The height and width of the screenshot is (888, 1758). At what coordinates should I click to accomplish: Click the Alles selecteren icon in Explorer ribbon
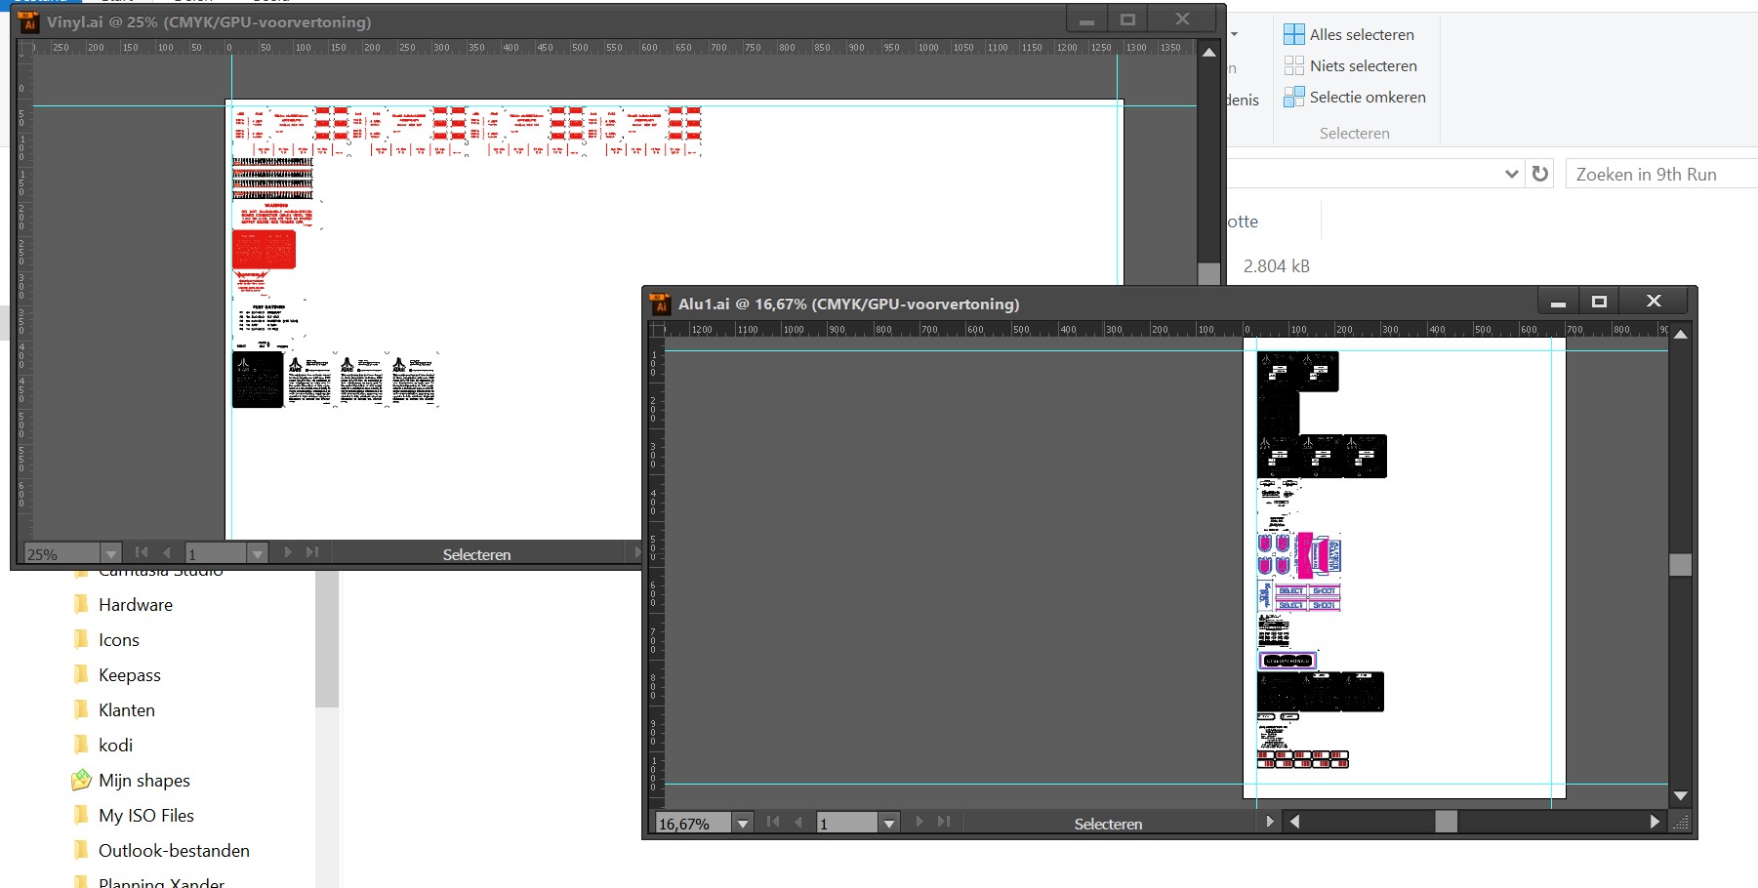(1293, 34)
